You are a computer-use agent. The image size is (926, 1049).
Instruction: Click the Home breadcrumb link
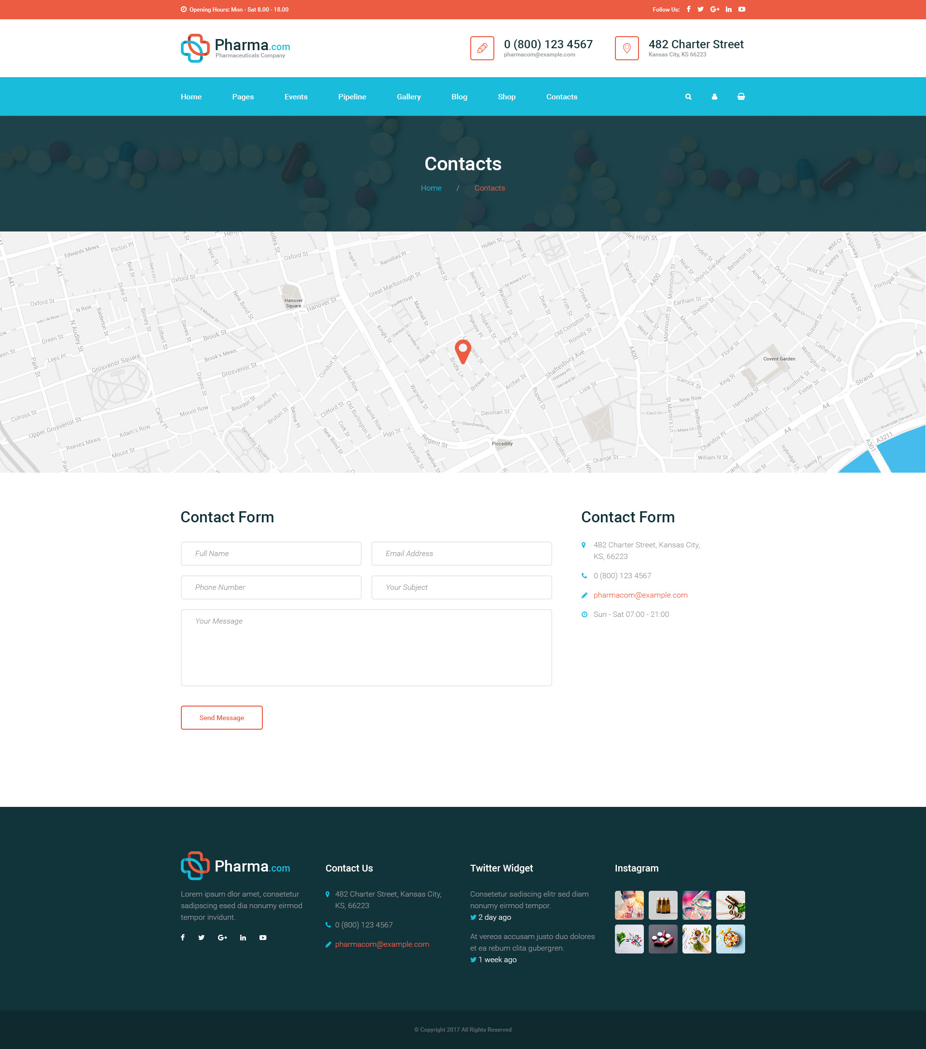point(431,188)
